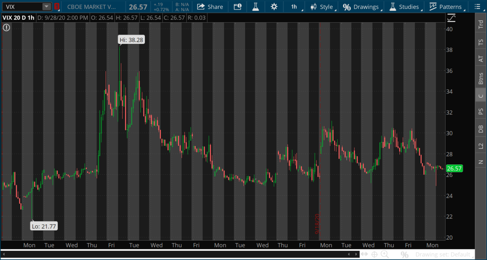The width and height of the screenshot is (487, 260).
Task: Open the 1h timeframe dropdown
Action: 295,7
